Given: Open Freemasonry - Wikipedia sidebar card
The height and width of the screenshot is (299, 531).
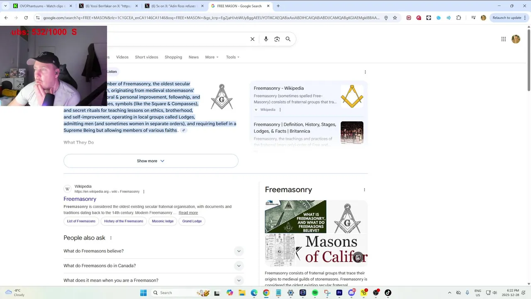Looking at the screenshot, I should [x=308, y=99].
